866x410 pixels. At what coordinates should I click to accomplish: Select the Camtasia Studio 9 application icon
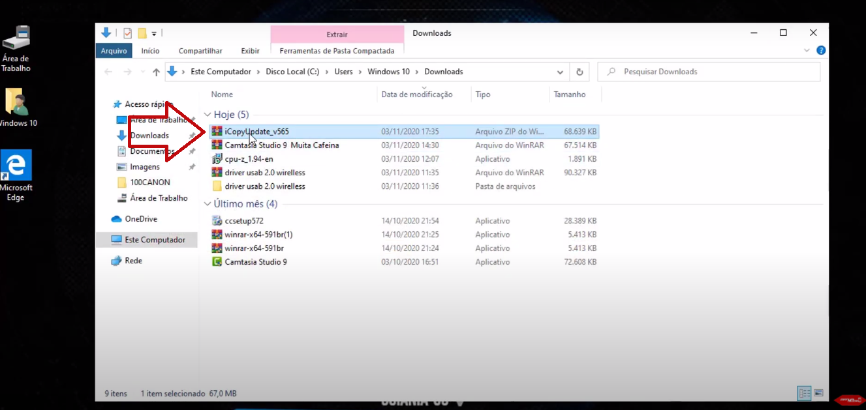point(217,262)
